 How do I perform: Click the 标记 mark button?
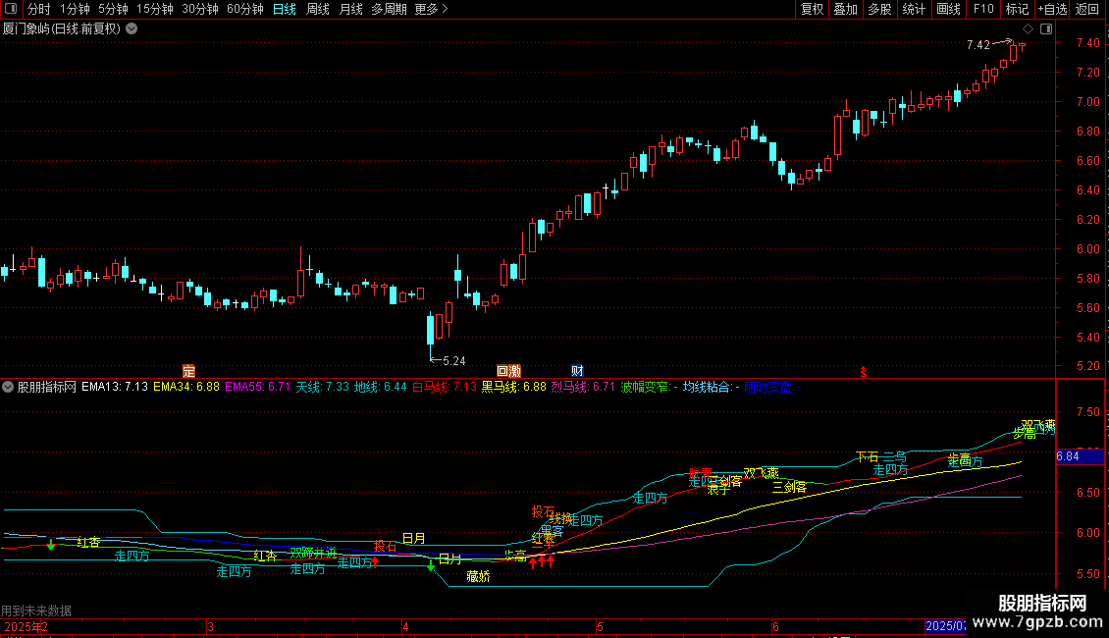click(x=1017, y=9)
